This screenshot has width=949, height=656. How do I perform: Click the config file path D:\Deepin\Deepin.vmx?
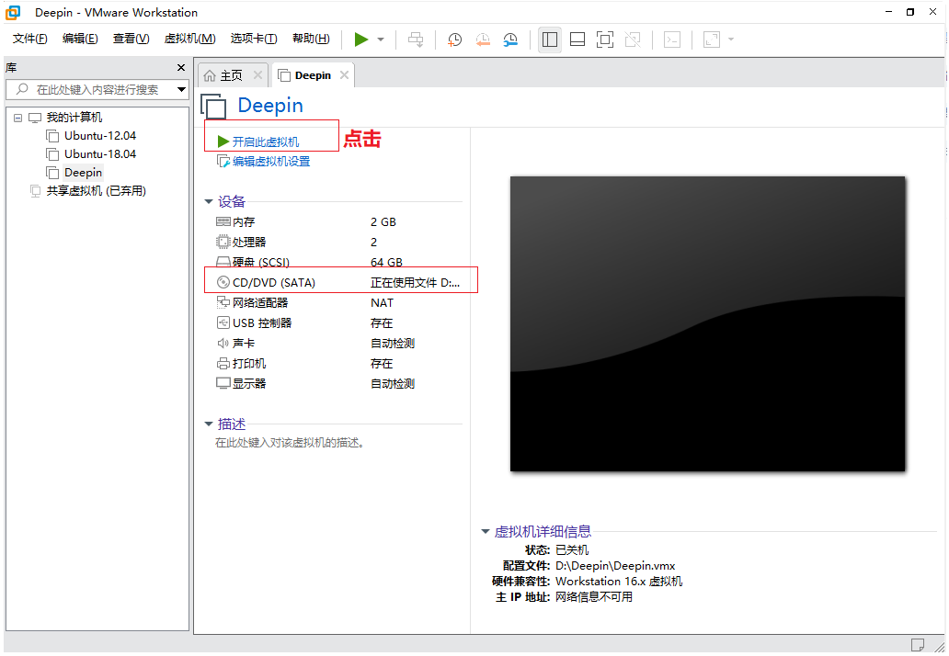tap(615, 567)
